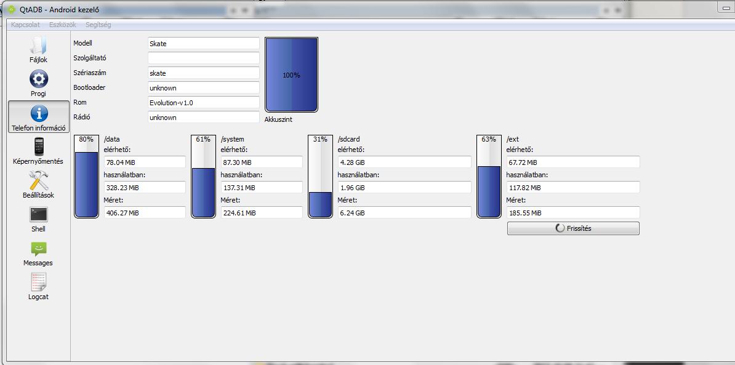The height and width of the screenshot is (365, 735).
Task: Click the /ext partition label
Action: 512,139
